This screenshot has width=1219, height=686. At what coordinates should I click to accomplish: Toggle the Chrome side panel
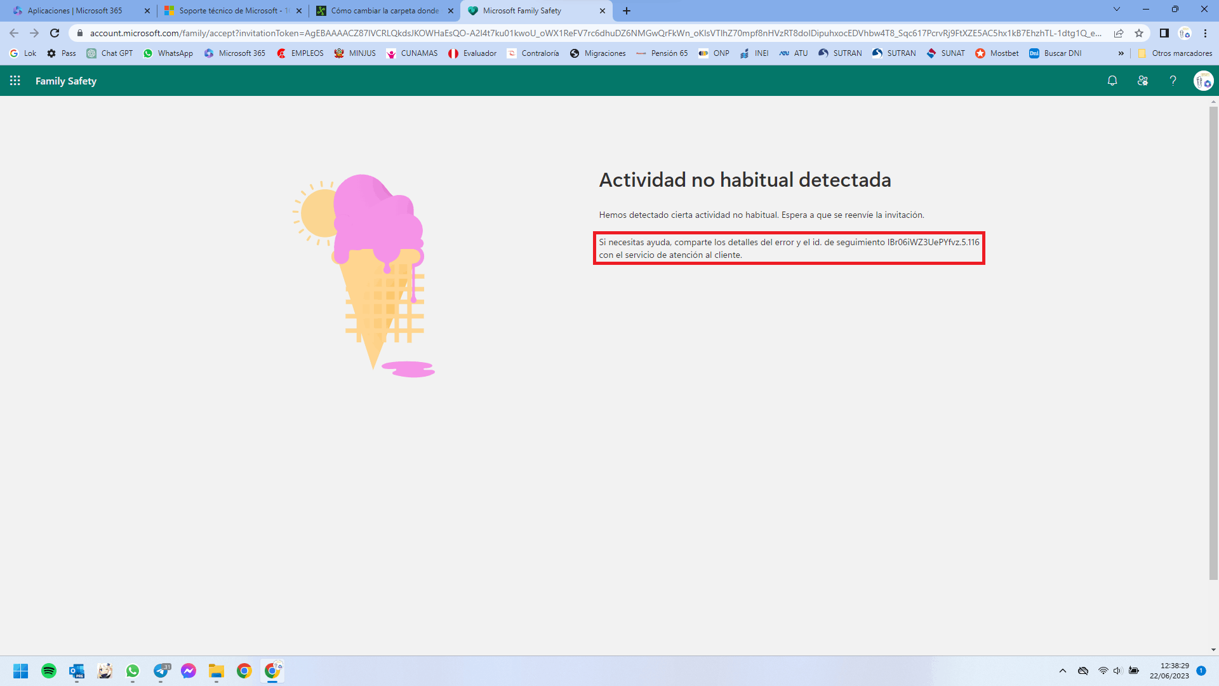click(x=1164, y=33)
